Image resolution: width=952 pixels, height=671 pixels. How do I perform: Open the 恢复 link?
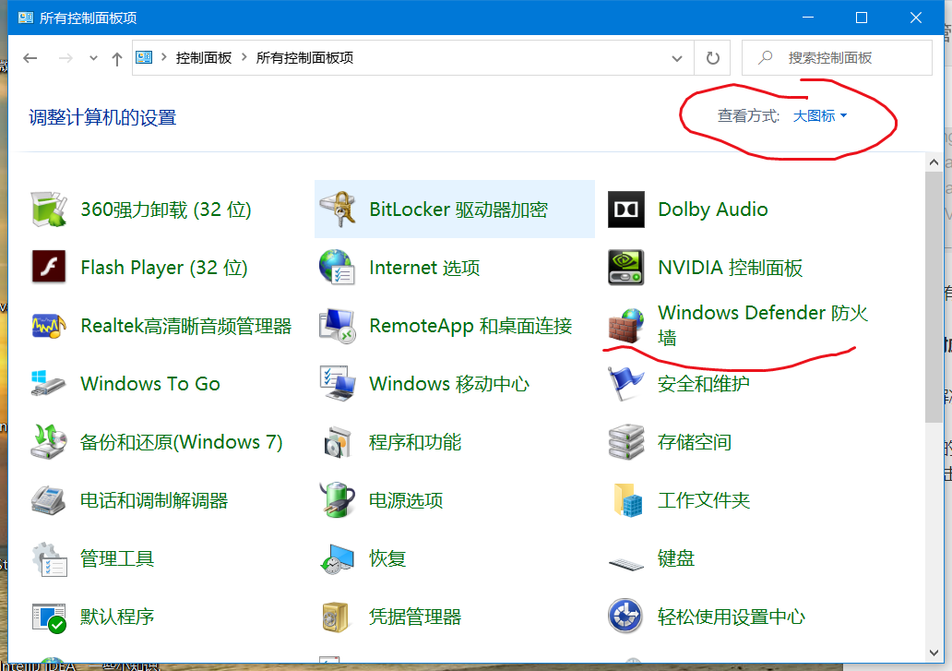[x=387, y=558]
